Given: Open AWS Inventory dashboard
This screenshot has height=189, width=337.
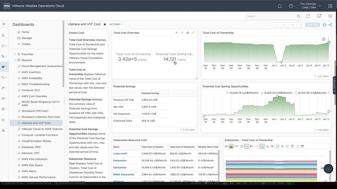Looking at the screenshot, I should point(31,72).
